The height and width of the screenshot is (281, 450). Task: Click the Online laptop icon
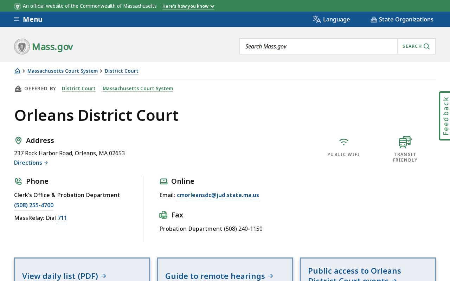click(x=163, y=181)
